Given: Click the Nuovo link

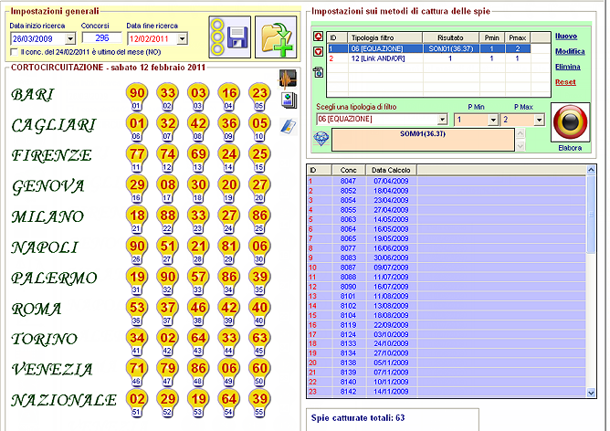Looking at the screenshot, I should 566,37.
